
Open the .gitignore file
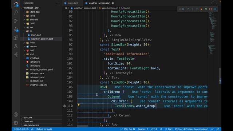click(35, 62)
